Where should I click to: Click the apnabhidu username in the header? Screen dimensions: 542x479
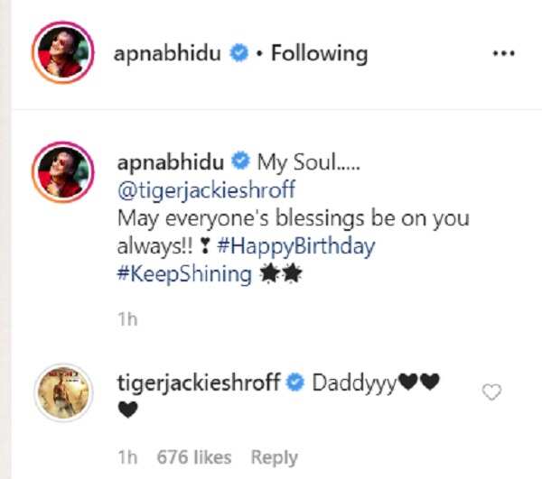tap(169, 53)
